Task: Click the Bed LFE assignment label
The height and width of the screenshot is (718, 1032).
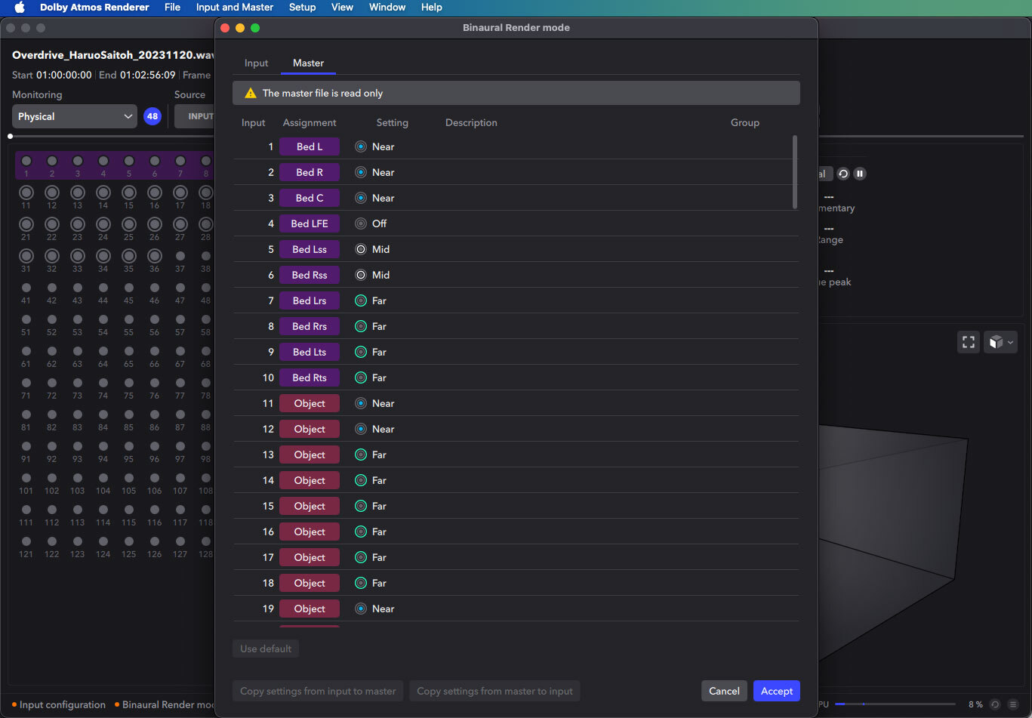Action: pyautogui.click(x=310, y=223)
